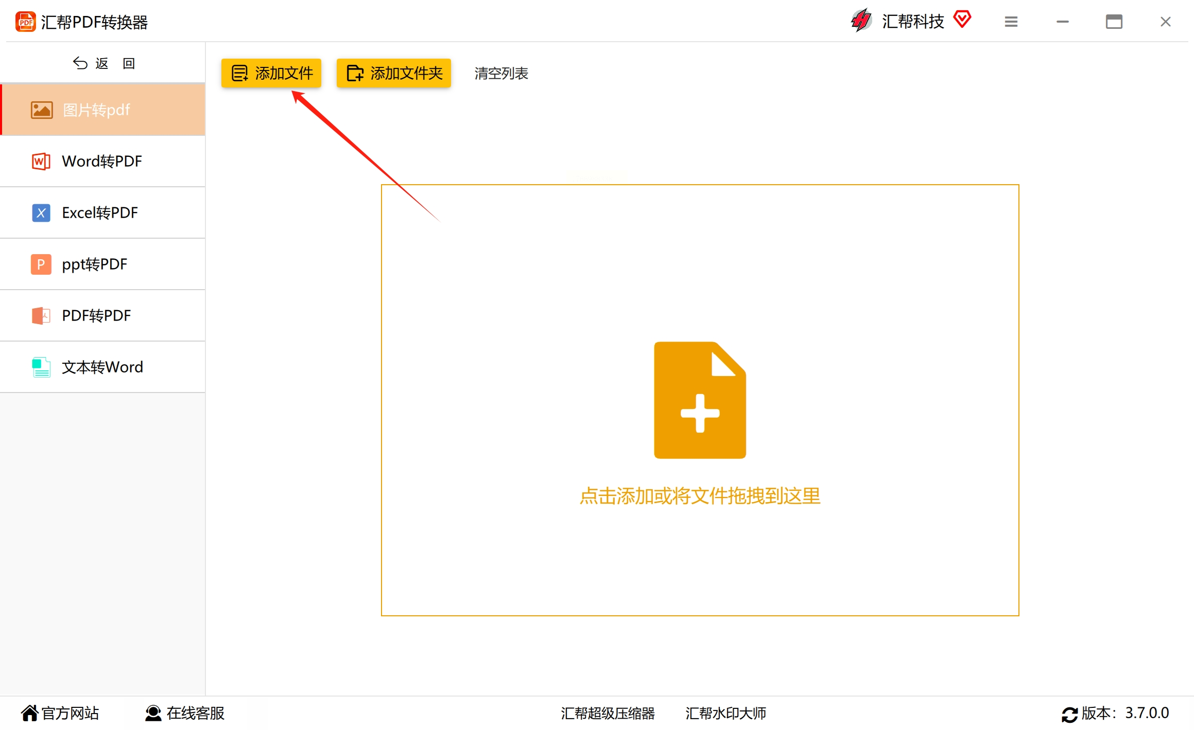Open the 汇帮水印大师 link
1194x730 pixels.
[x=725, y=713]
